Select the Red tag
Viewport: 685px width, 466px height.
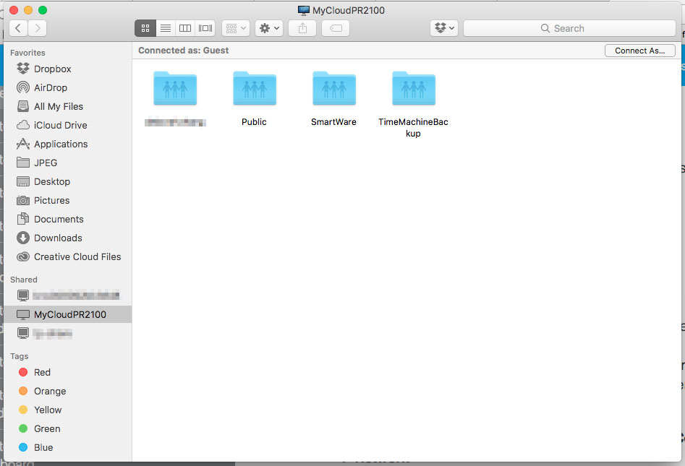click(x=67, y=372)
